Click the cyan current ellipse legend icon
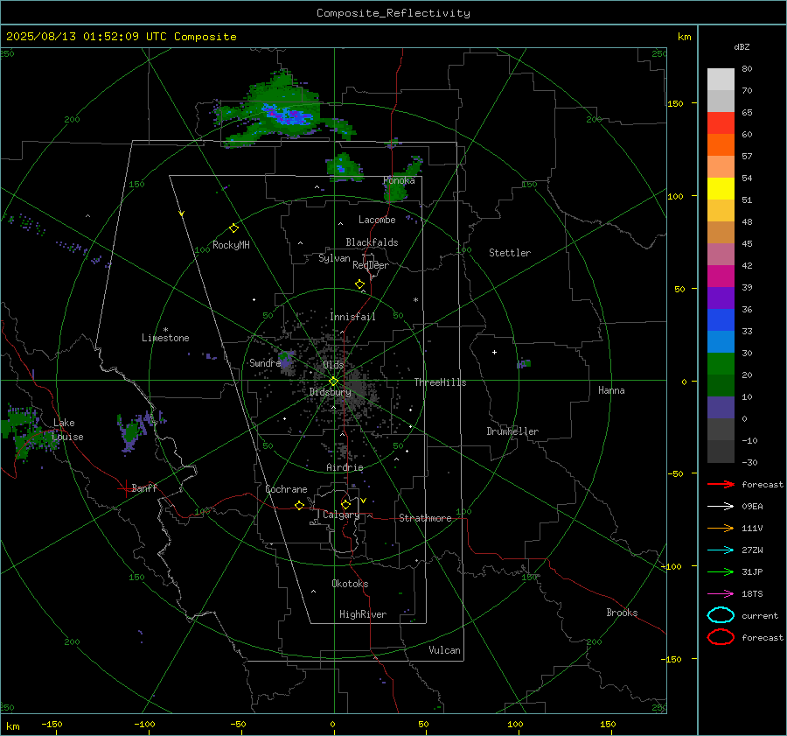Image resolution: width=787 pixels, height=736 pixels. pos(721,615)
